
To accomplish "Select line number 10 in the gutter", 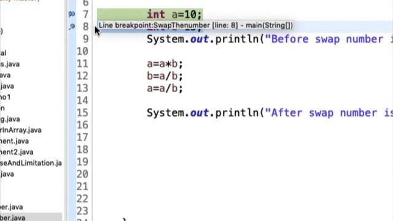I will point(82,52).
